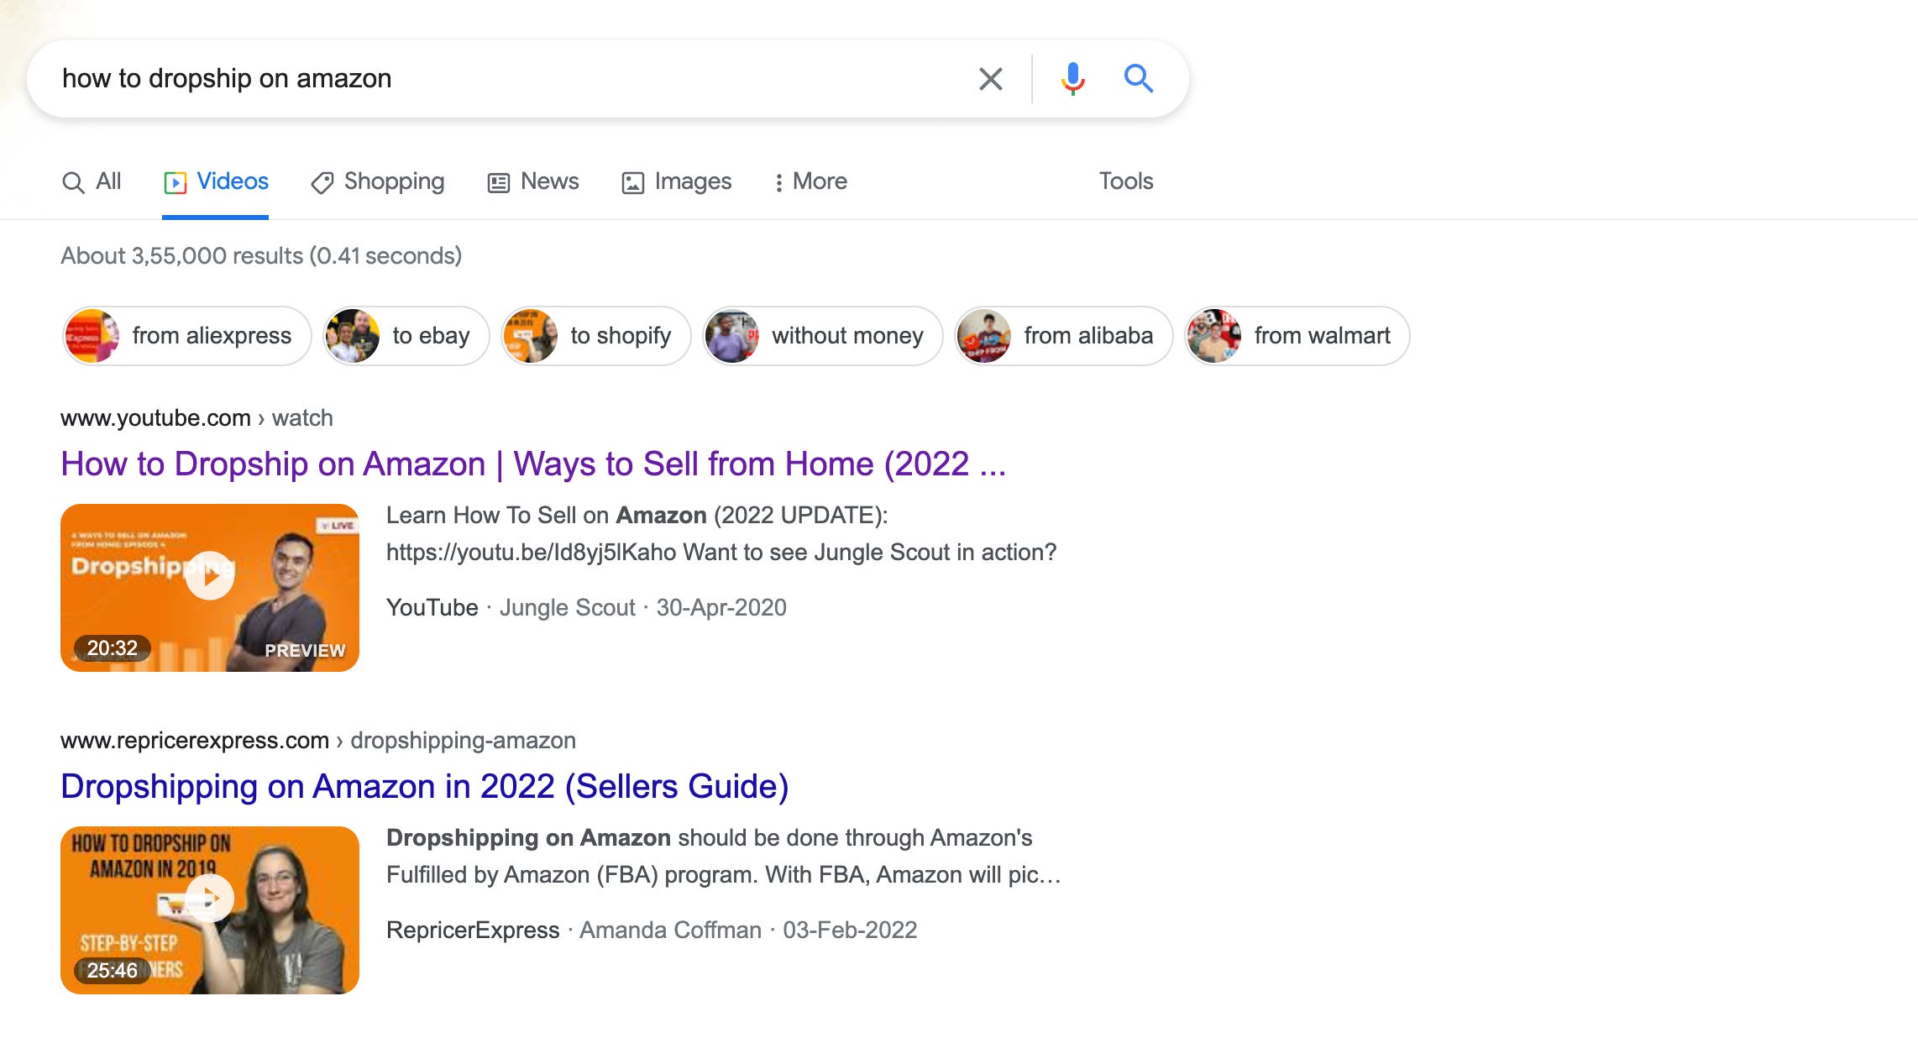
Task: Switch to the Shopping tab
Action: pos(378,181)
